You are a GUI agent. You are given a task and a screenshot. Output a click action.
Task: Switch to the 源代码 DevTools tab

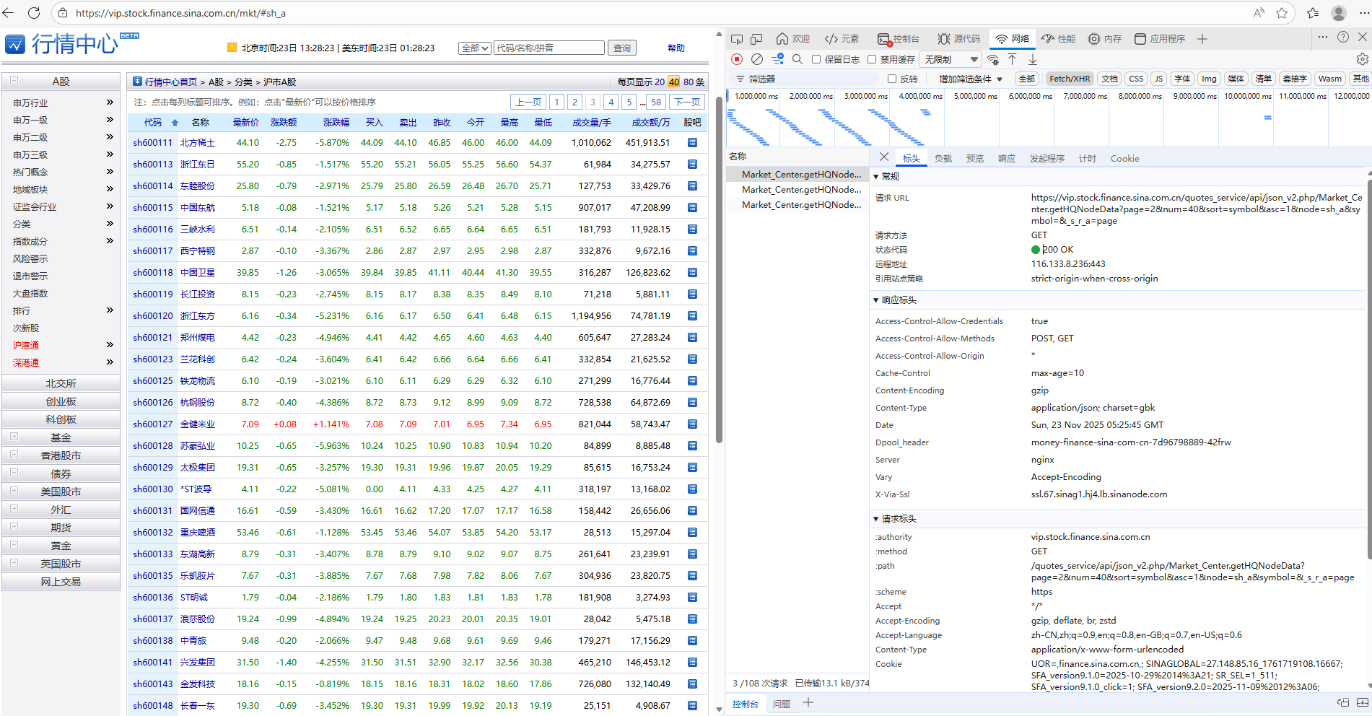click(x=959, y=39)
